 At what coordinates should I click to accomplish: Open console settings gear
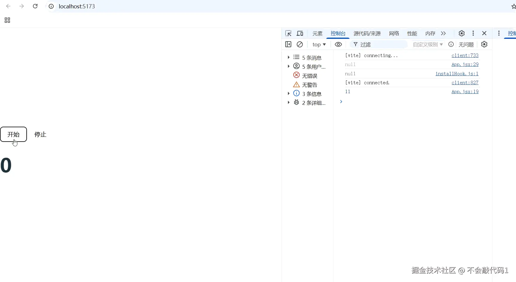pyautogui.click(x=484, y=44)
